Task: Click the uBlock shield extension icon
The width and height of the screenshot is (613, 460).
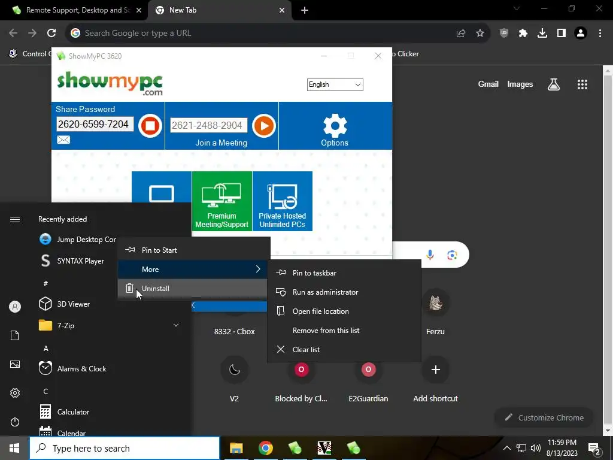Action: (x=504, y=34)
